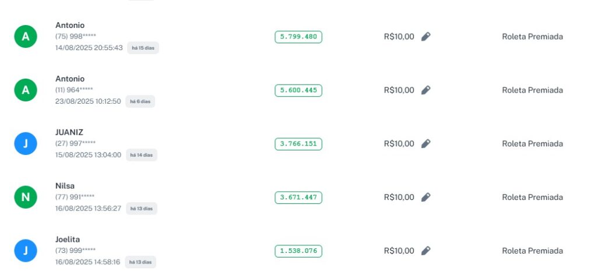
Task: Click the pencil icon in JUANIZ's row
Action: point(426,144)
